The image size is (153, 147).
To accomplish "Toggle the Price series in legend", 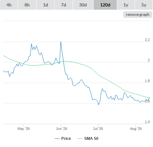I will (66, 139).
